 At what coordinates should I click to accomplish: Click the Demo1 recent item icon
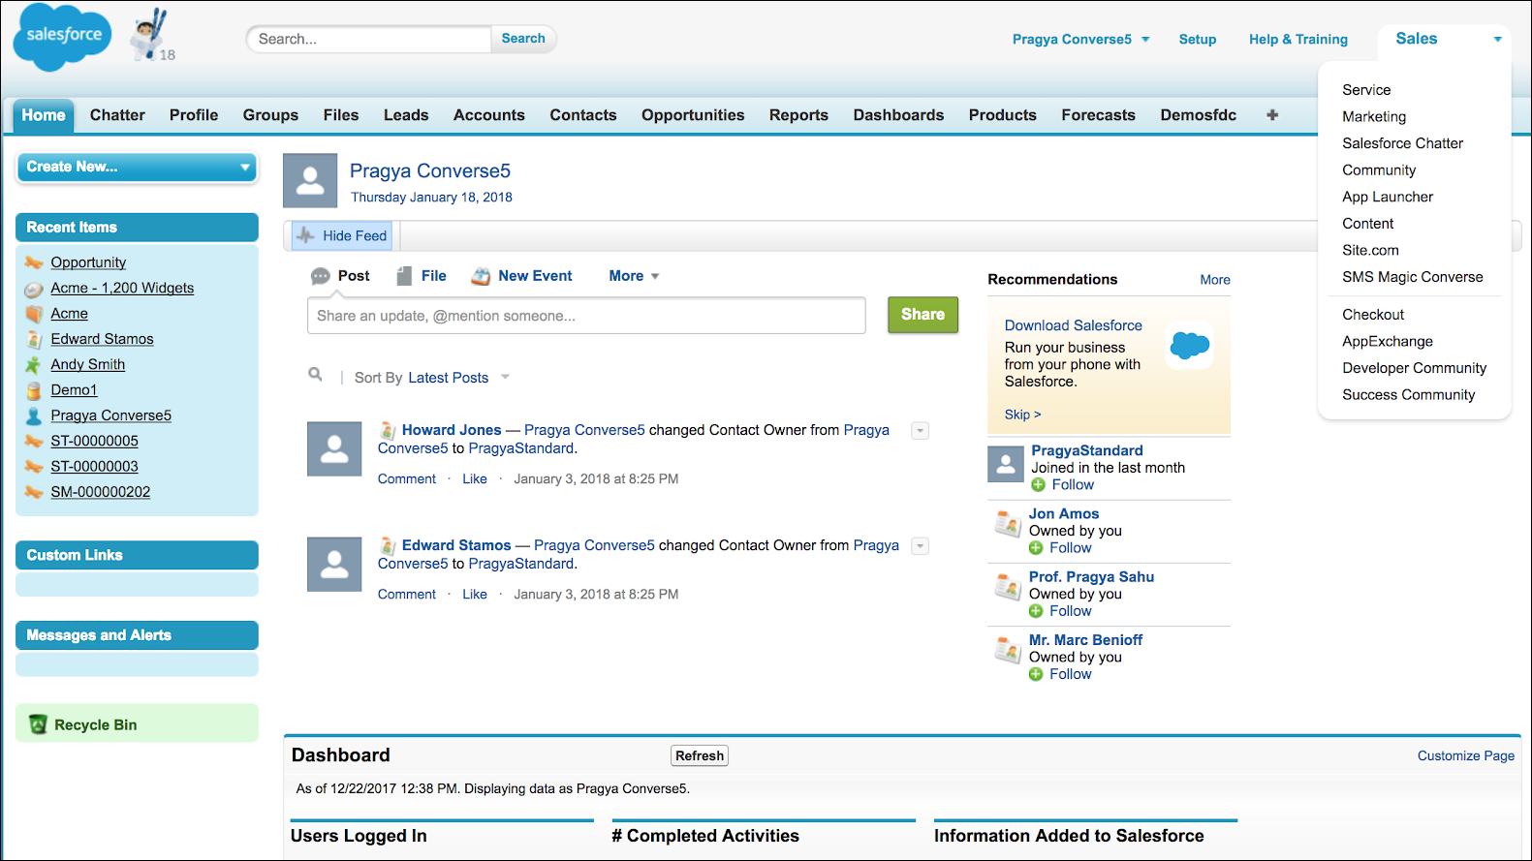tap(34, 390)
